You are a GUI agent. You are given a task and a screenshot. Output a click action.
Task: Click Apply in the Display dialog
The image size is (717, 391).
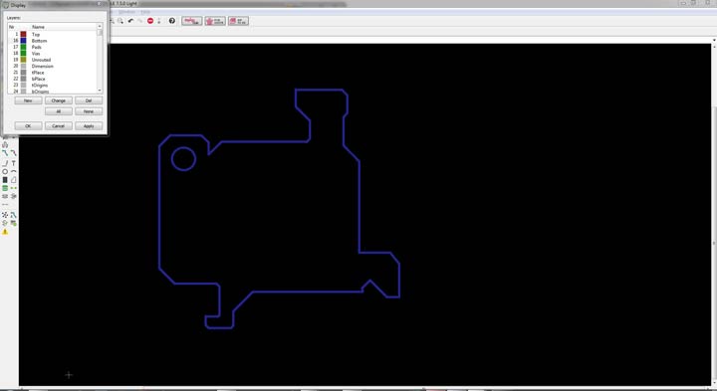coord(89,126)
